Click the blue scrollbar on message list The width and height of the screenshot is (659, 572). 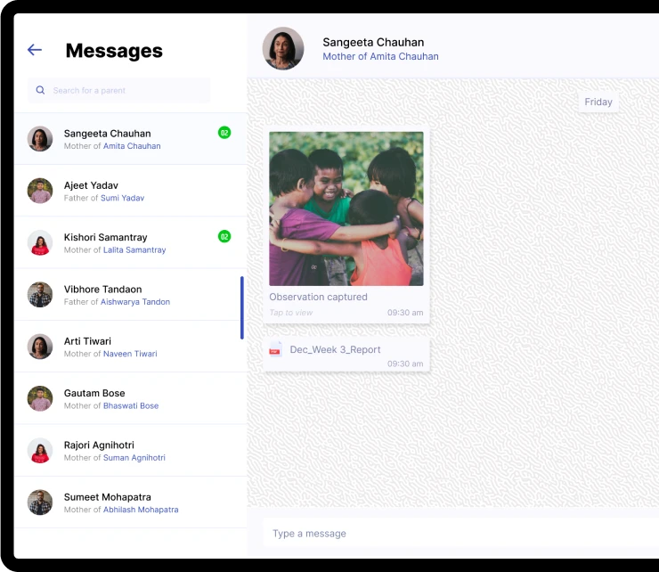pyautogui.click(x=241, y=307)
